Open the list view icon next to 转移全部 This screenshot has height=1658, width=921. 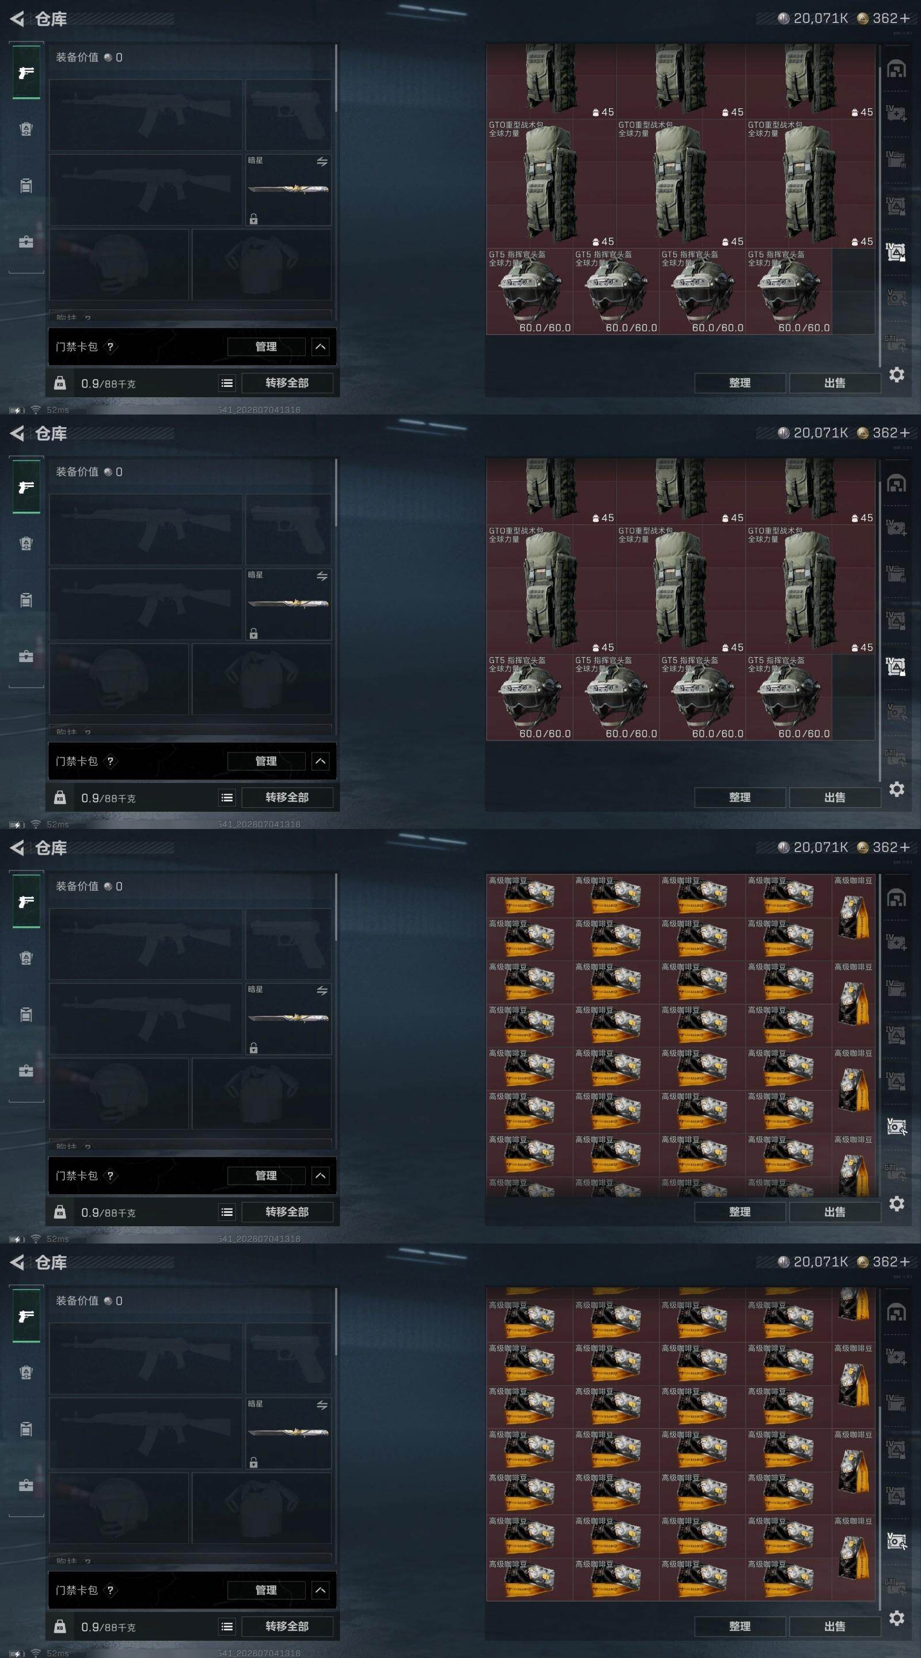[227, 383]
